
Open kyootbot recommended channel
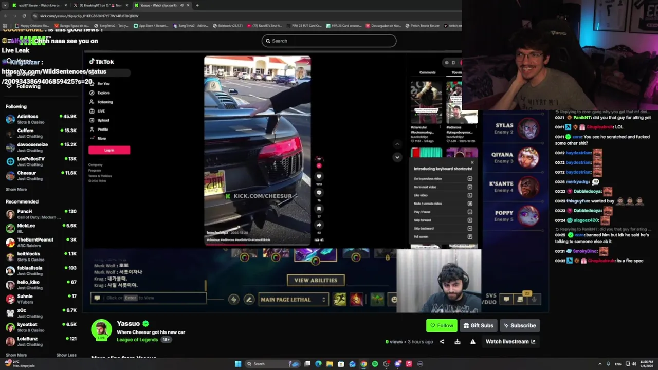click(41, 327)
